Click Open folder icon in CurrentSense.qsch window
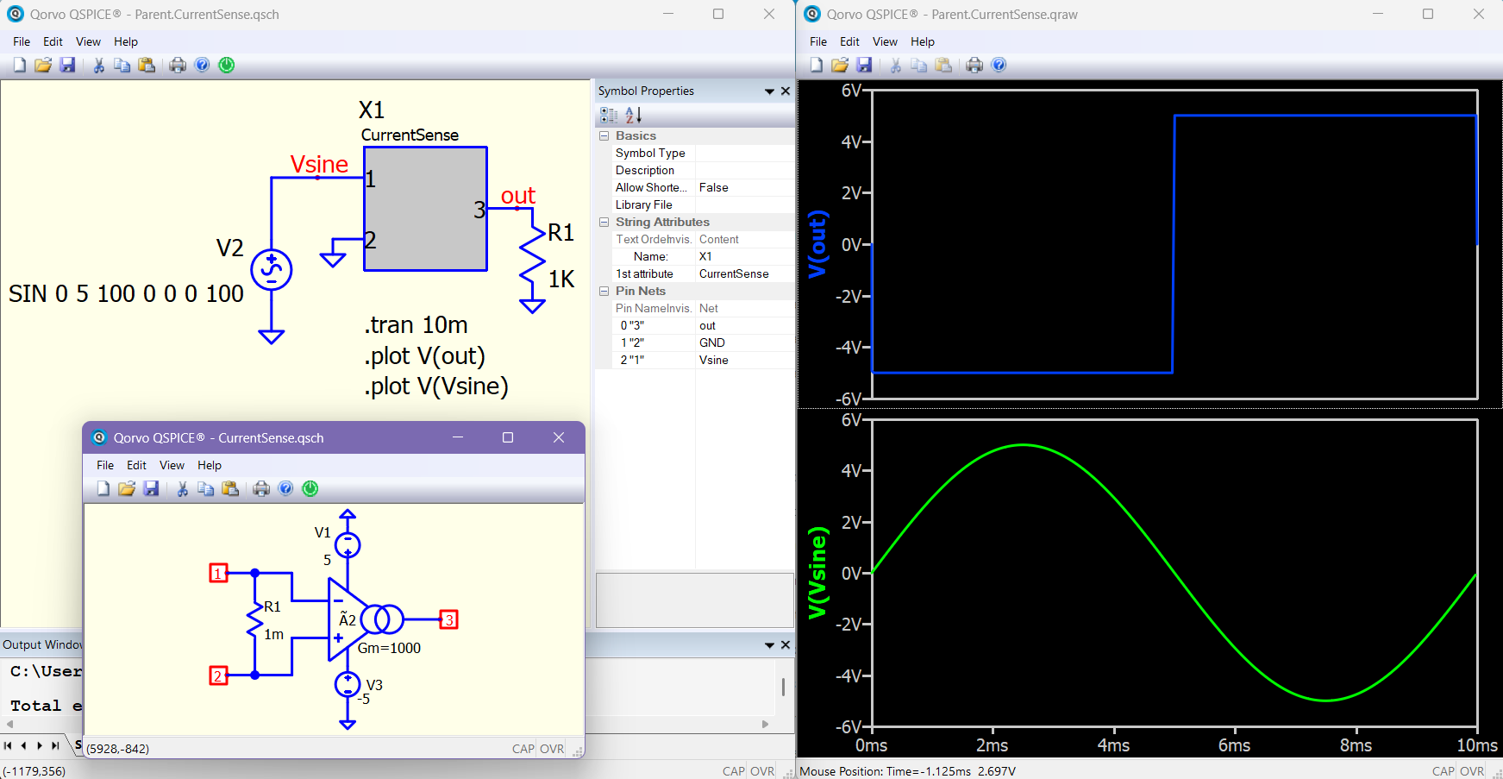This screenshot has height=779, width=1503. point(127,488)
